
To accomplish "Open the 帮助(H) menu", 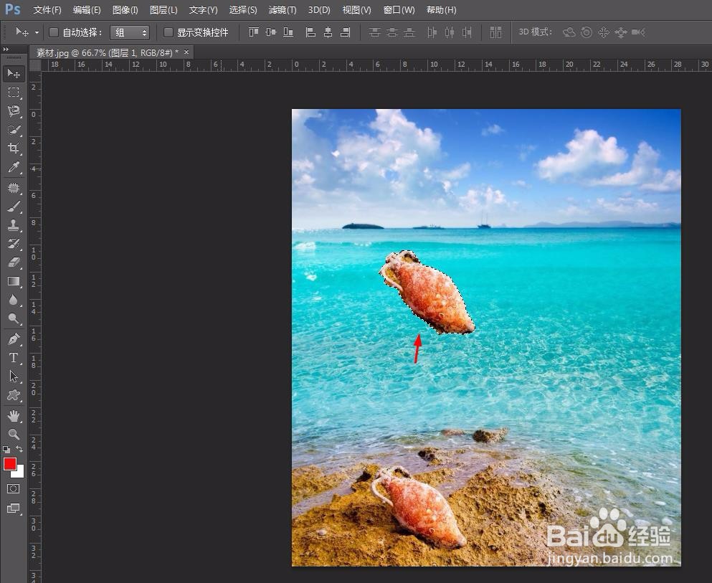I will (x=442, y=9).
